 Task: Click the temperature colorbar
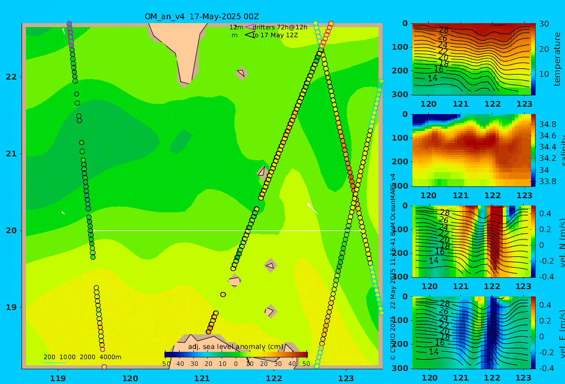(533, 59)
